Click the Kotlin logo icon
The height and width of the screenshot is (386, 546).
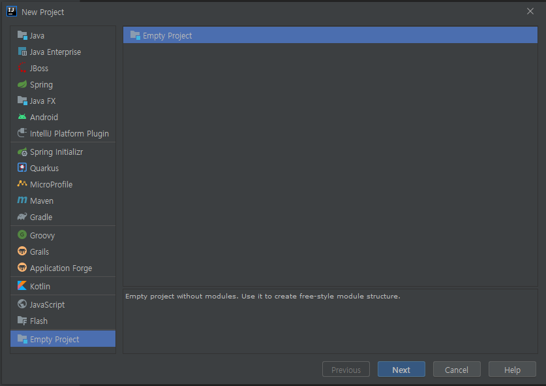coord(22,287)
